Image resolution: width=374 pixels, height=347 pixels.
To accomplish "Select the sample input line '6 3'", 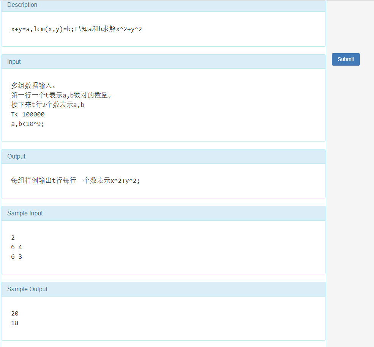I will (x=16, y=256).
